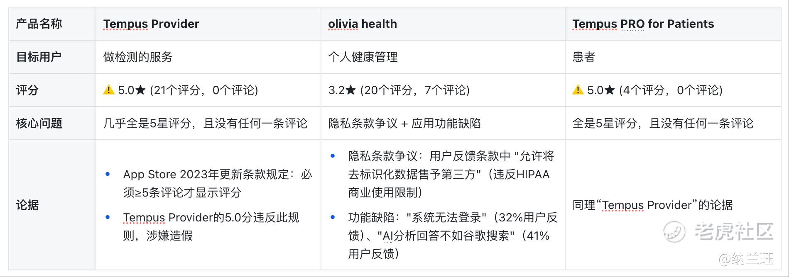Select the '目标用户' row label
This screenshot has height=277, width=789.
click(x=39, y=57)
